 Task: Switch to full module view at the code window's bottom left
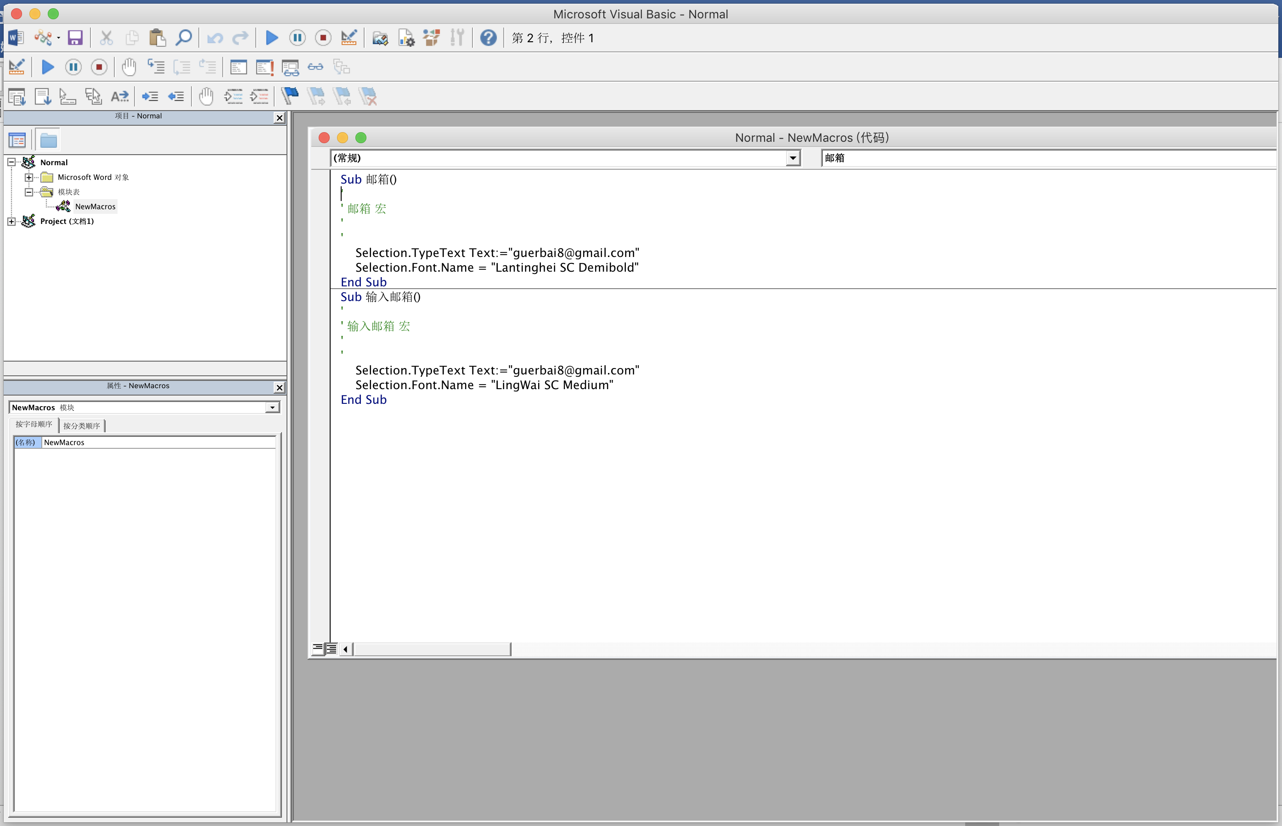[x=332, y=649]
